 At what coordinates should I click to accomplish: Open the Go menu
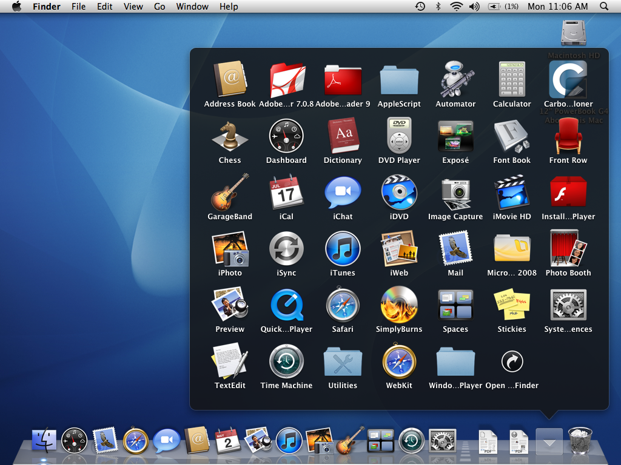coord(159,6)
